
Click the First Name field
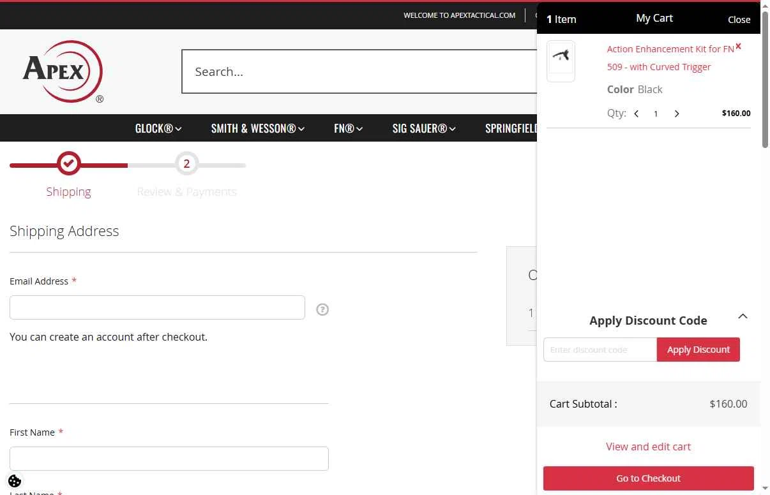click(169, 459)
